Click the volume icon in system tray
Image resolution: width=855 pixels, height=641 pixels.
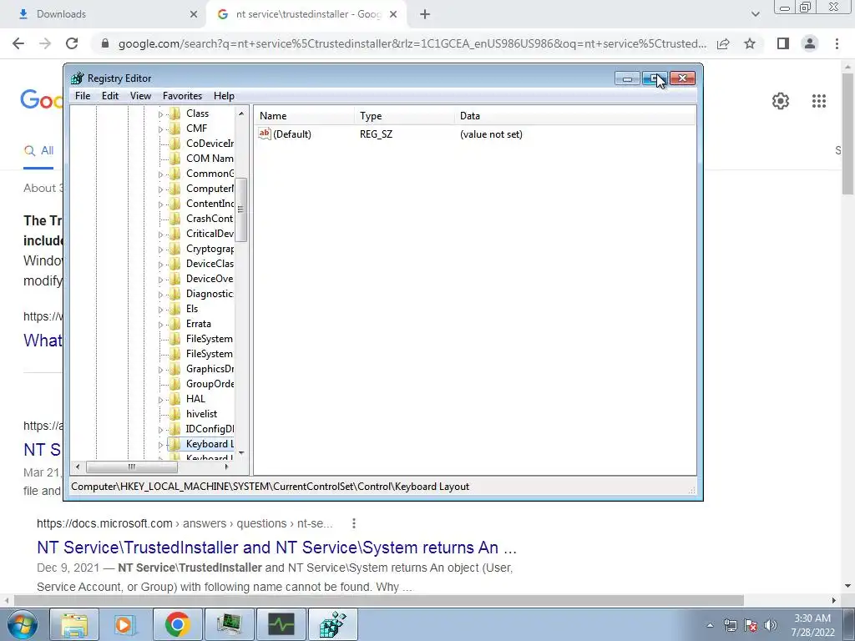pyautogui.click(x=771, y=625)
